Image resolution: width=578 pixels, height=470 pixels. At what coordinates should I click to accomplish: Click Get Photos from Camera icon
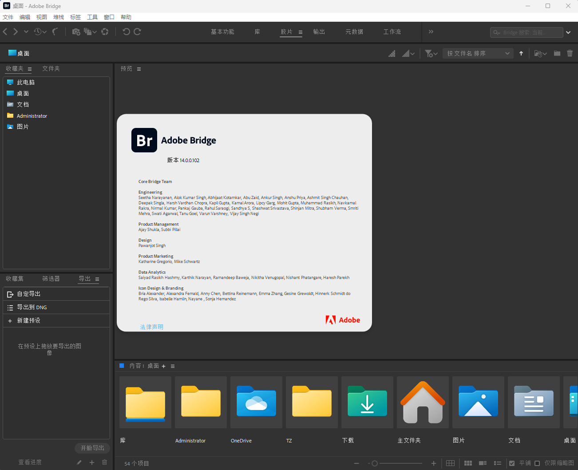click(76, 32)
